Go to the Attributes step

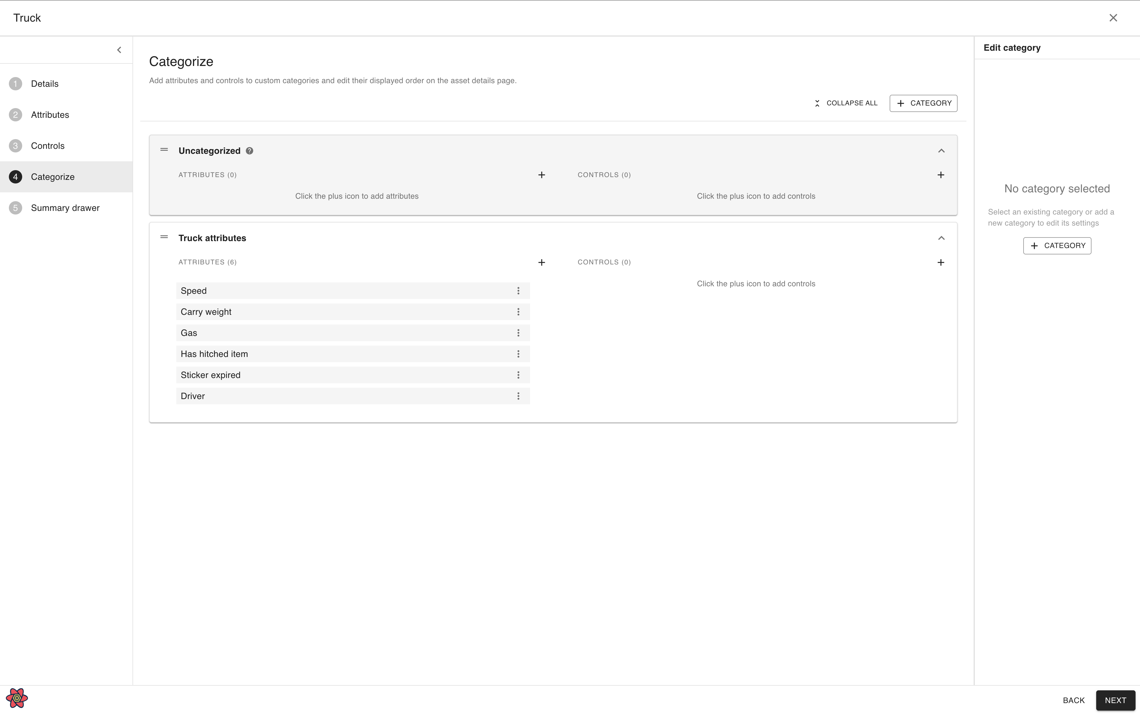pos(50,114)
